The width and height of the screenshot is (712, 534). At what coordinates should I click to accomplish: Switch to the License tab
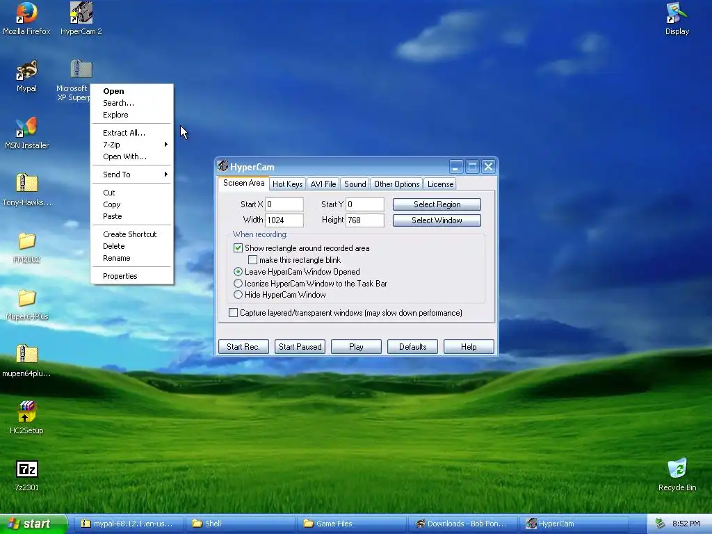pyautogui.click(x=440, y=184)
